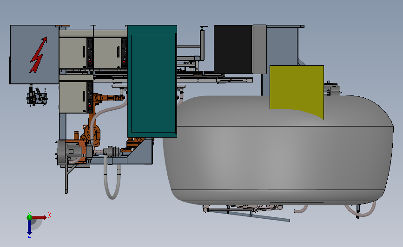Click the light gray panel beside the black box
Image resolution: width=403 pixels, height=247 pixels.
click(259, 49)
